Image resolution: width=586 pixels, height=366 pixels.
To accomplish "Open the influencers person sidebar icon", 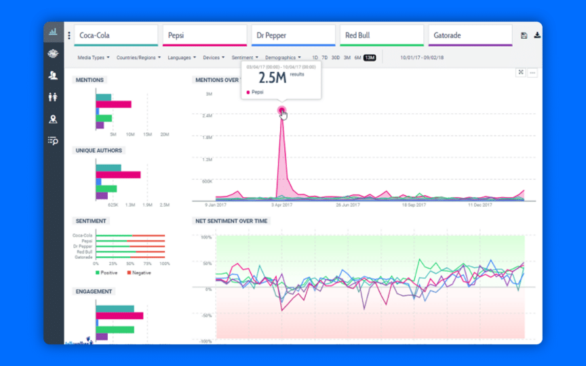I will coord(53,75).
